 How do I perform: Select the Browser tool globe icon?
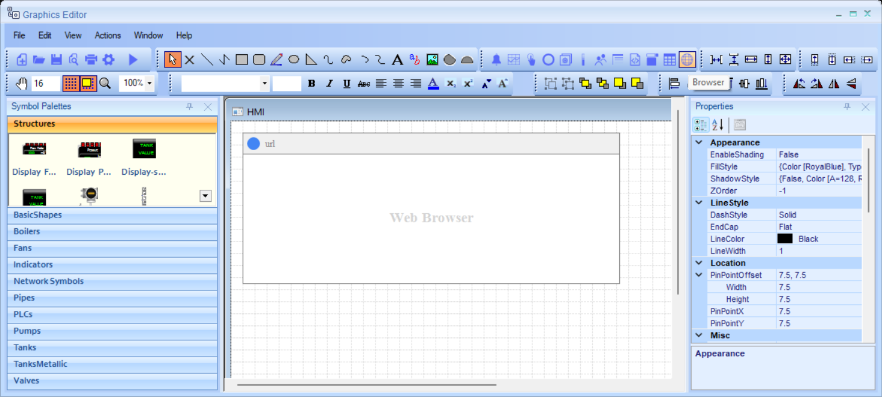click(x=687, y=60)
